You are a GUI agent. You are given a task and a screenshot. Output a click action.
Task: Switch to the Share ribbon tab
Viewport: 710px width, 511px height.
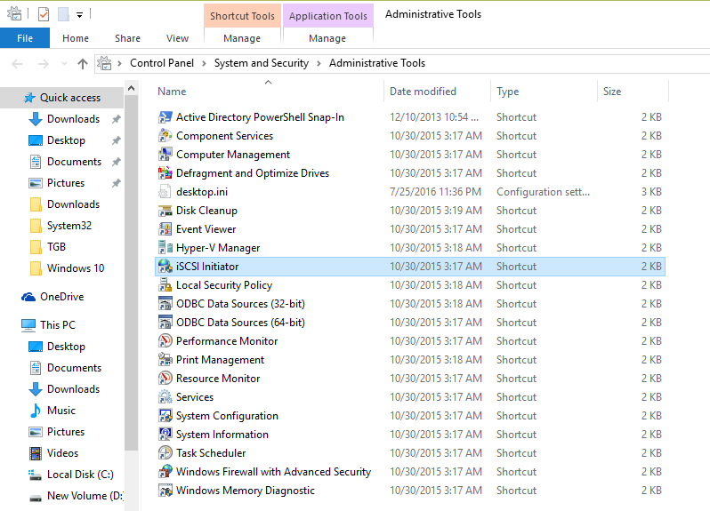[127, 38]
